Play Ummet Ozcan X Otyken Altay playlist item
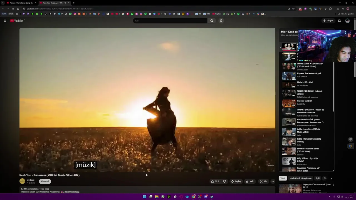 coord(307,66)
